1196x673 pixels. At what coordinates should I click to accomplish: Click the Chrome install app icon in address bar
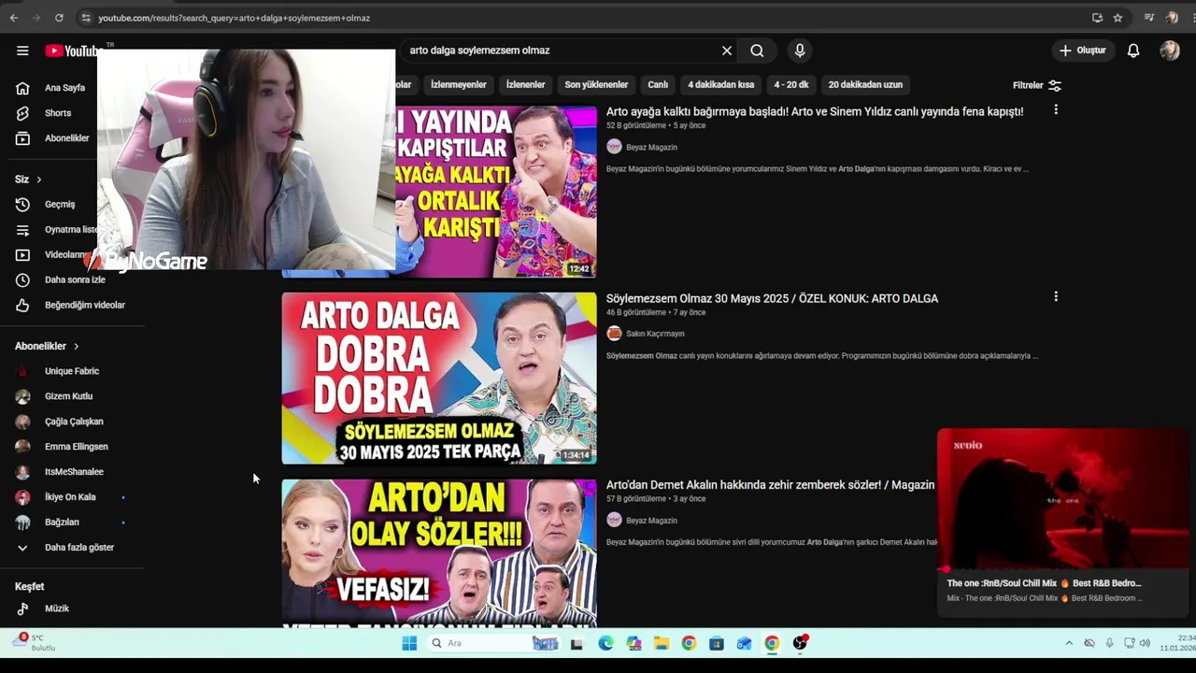point(1097,18)
